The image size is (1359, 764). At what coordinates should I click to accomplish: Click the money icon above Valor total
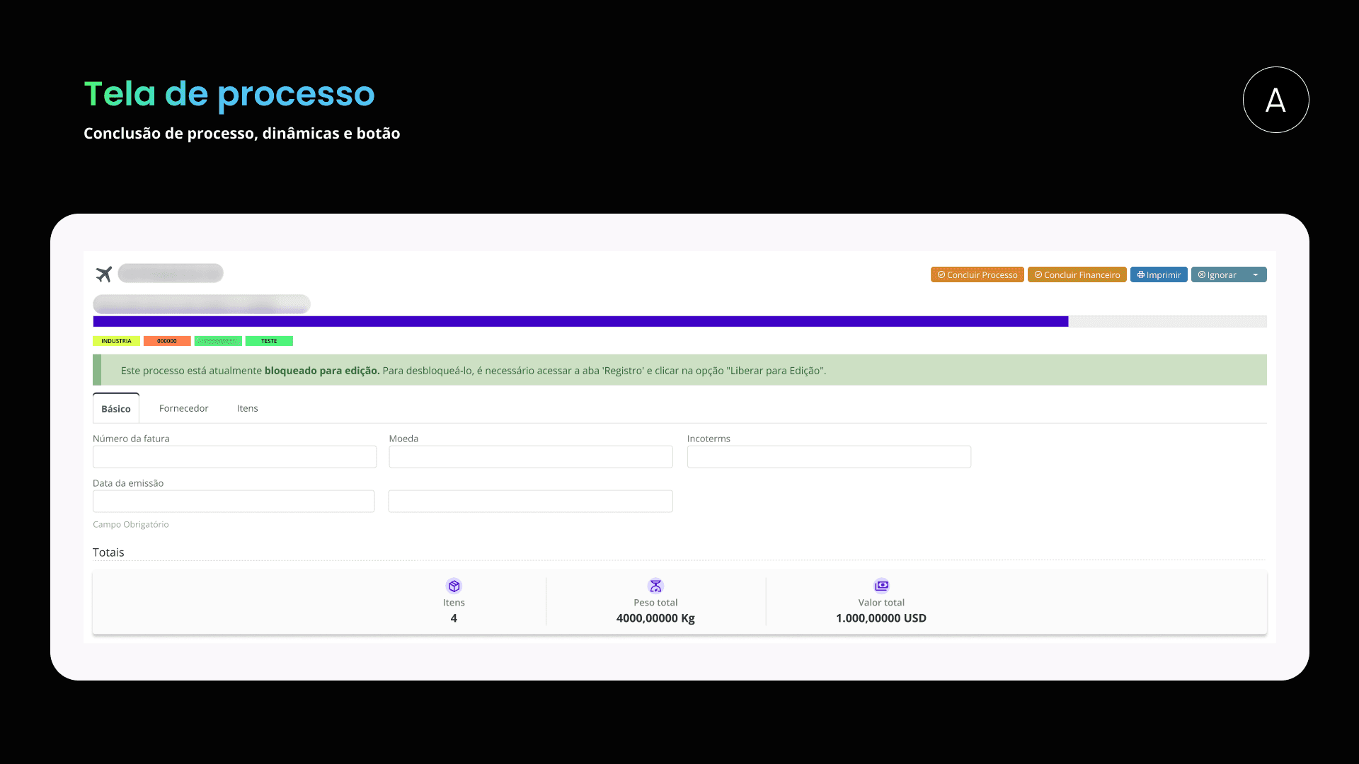[881, 586]
